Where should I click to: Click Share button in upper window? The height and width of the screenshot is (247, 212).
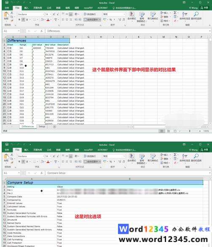click(204, 8)
